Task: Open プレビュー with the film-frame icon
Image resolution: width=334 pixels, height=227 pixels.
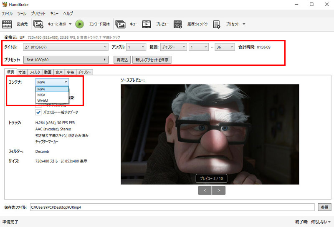Action: pyautogui.click(x=147, y=24)
